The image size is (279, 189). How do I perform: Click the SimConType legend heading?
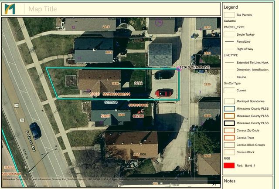coord(232,83)
